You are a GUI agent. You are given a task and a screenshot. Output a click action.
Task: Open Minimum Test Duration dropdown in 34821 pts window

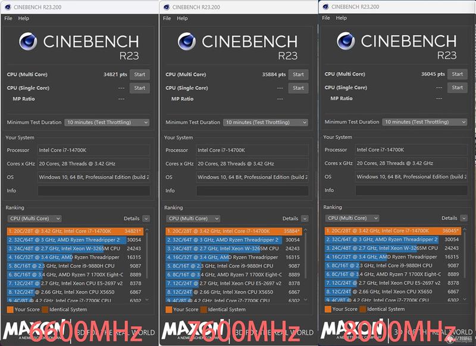tap(107, 123)
